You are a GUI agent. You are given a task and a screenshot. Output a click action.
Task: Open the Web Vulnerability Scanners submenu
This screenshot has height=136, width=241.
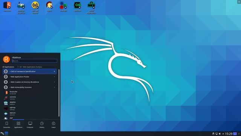[29, 87]
